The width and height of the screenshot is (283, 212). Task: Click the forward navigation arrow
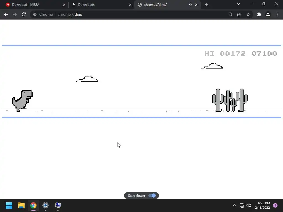pos(15,14)
